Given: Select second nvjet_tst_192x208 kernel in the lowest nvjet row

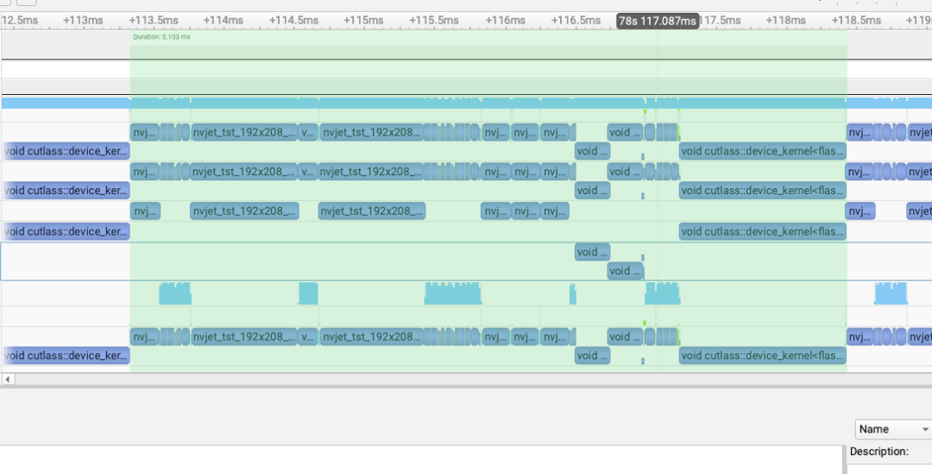Looking at the screenshot, I should [x=371, y=336].
